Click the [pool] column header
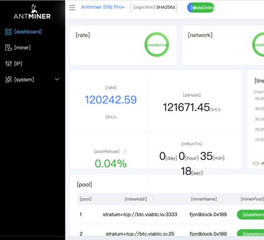This screenshot has width=264, height=240. click(85, 199)
